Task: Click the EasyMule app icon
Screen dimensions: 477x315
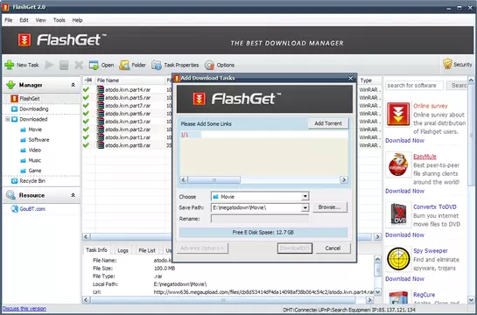Action: [x=398, y=164]
